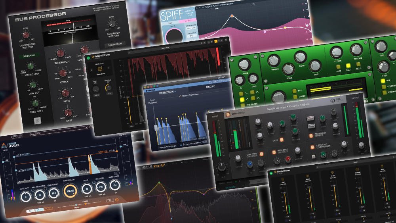Click Listen button in Drumstrip transient section
Screen dimensions: 396x223
[311, 125]
